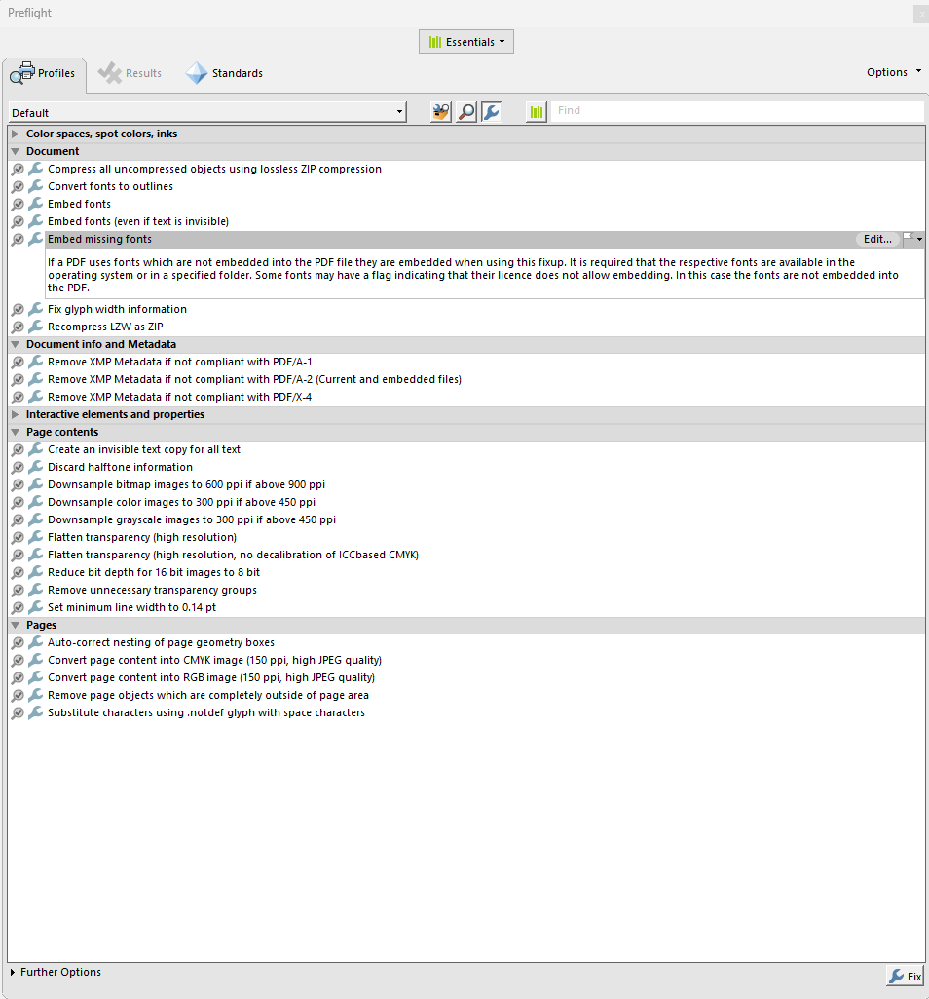The image size is (929, 999).
Task: Click the green library bars icon beside Find
Action: click(x=537, y=112)
